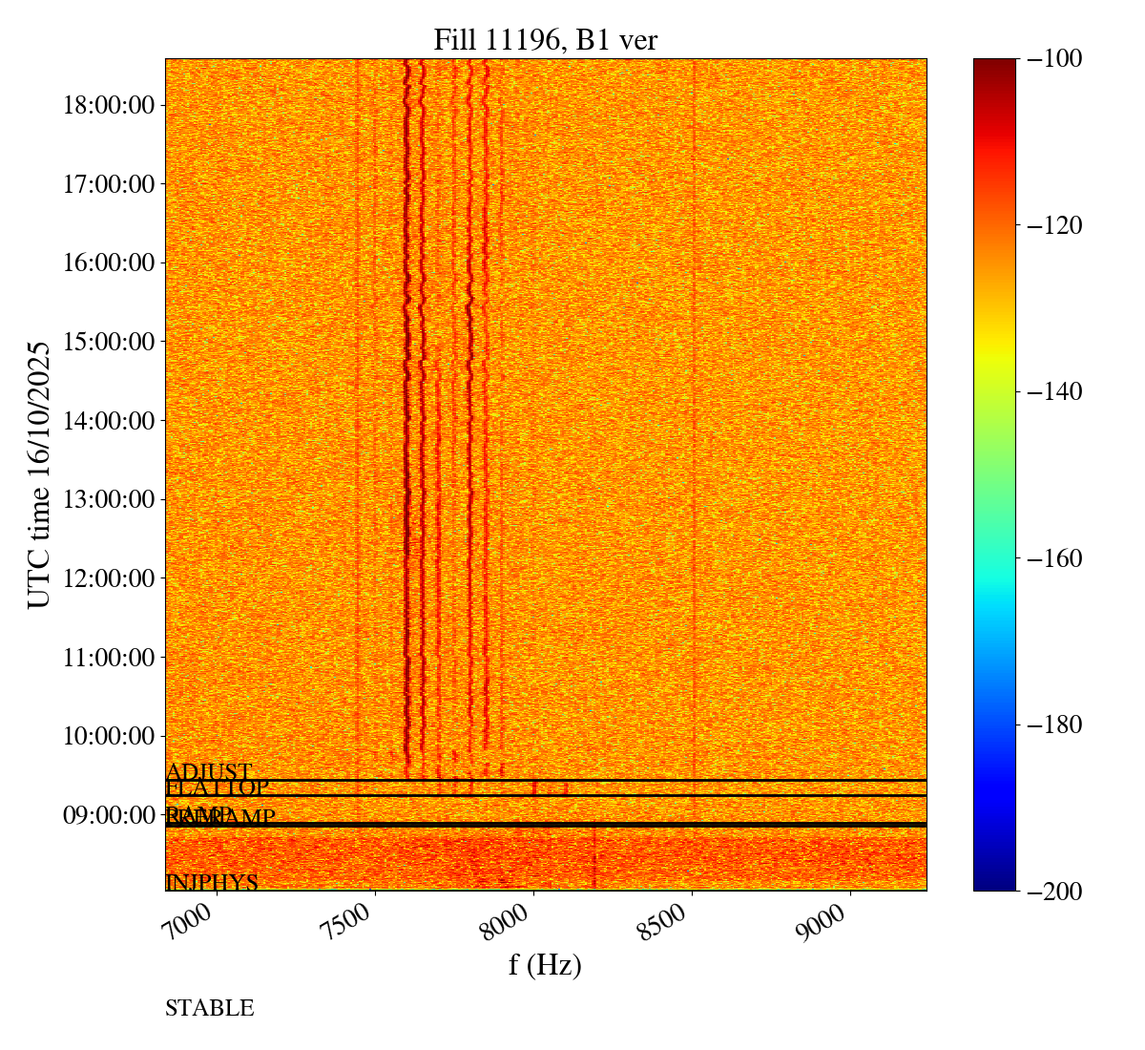Select the STABLE label below the plot
This screenshot has width=1145, height=1050.
tap(210, 1009)
